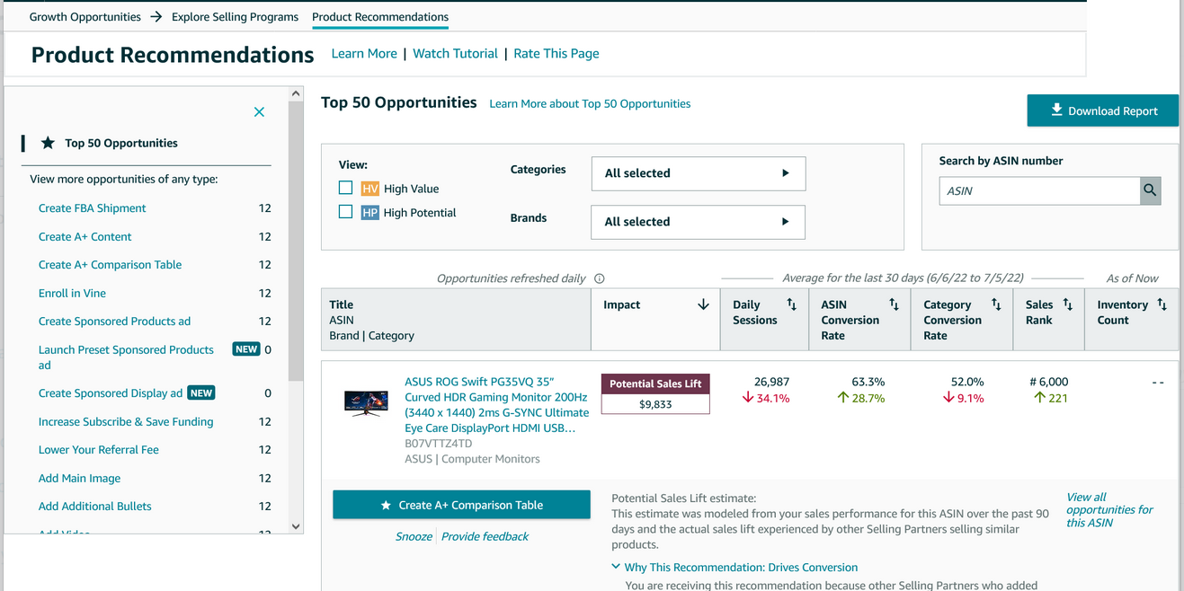
Task: Click the info icon next to Opportunities refreshed daily
Action: (600, 278)
